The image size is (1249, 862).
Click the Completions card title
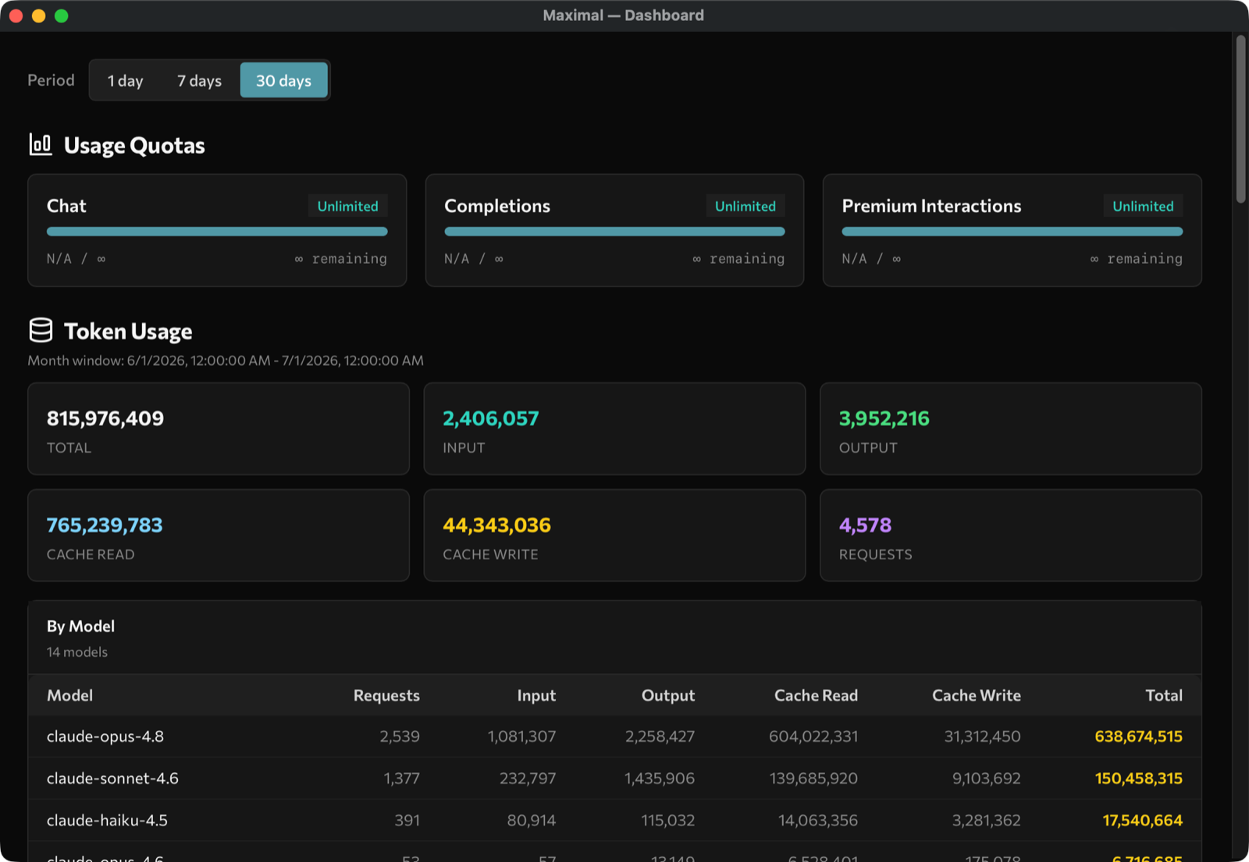pos(497,206)
